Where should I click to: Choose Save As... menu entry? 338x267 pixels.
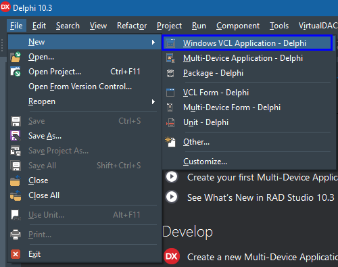(84, 136)
